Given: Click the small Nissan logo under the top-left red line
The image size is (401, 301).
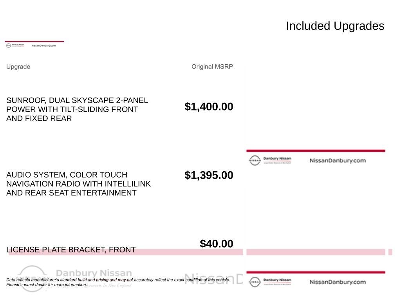Looking at the screenshot, I should pos(8,45).
